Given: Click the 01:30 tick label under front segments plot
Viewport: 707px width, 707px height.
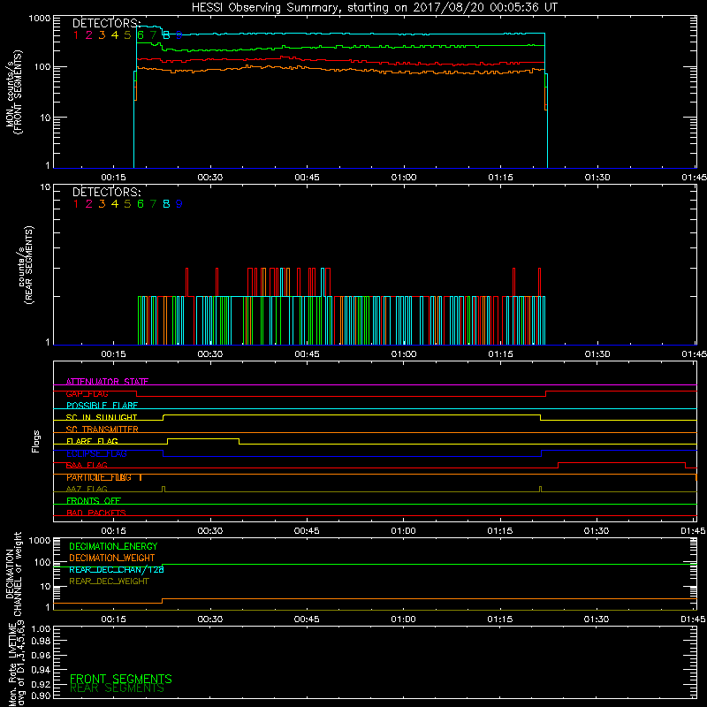Looking at the screenshot, I should (x=597, y=178).
